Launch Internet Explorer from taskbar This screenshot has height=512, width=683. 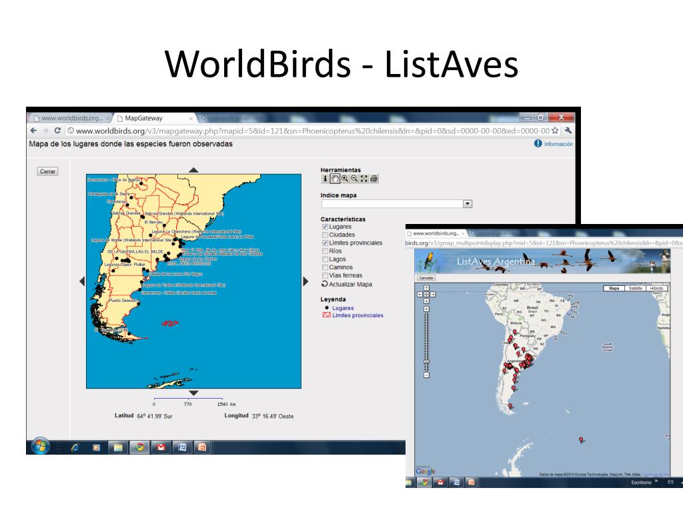click(75, 447)
